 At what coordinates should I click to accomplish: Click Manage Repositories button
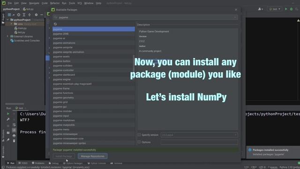coord(93,156)
